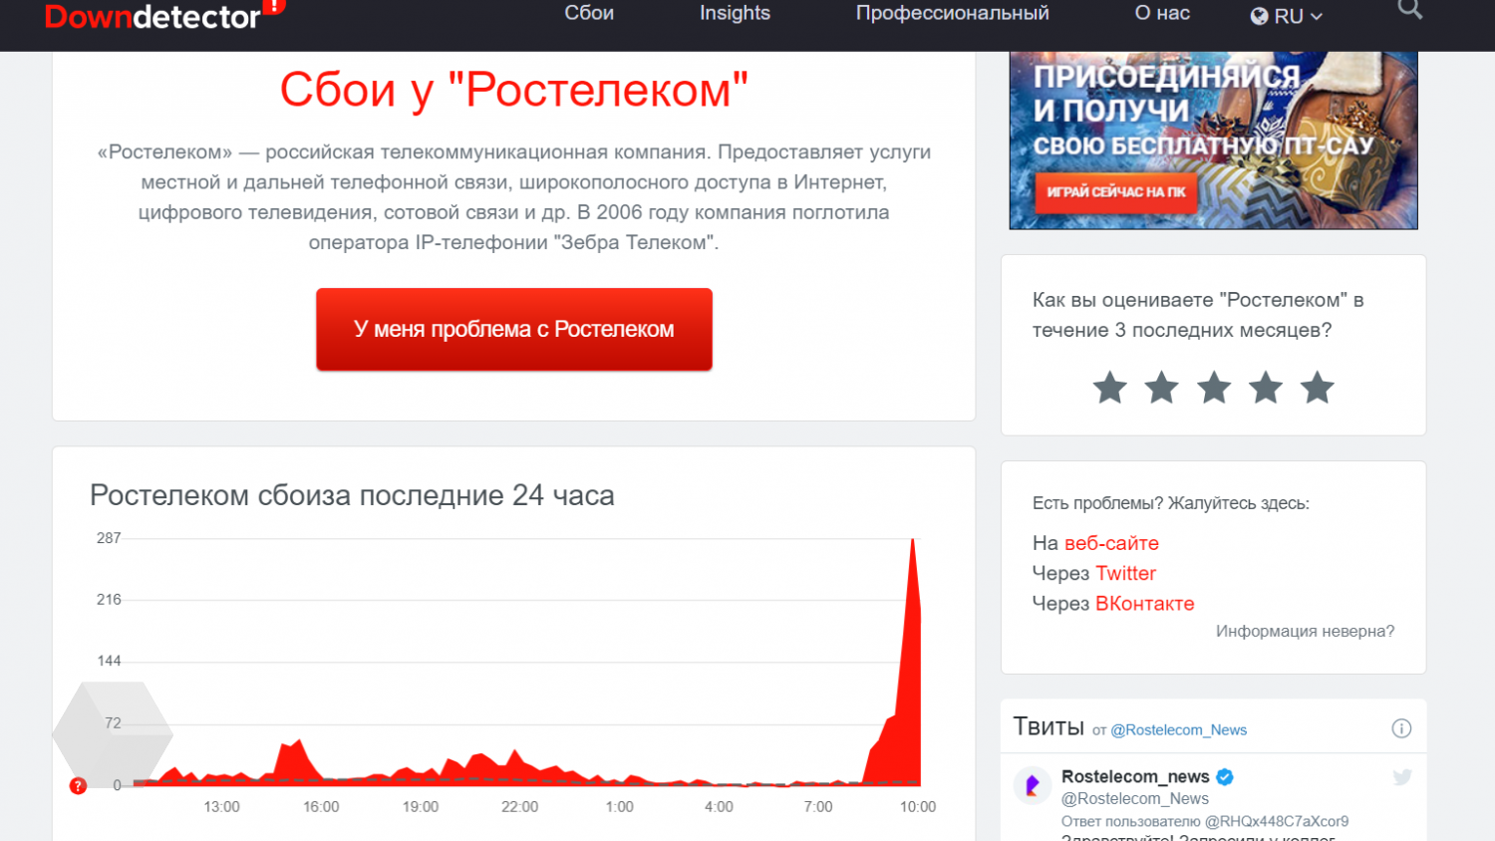This screenshot has height=841, width=1495.
Task: Open the О нас menu item
Action: [x=1162, y=13]
